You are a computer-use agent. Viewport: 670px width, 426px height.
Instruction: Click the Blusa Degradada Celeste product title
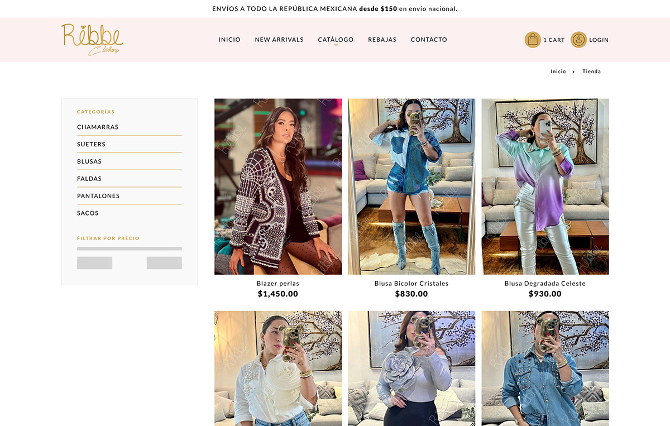tap(545, 284)
